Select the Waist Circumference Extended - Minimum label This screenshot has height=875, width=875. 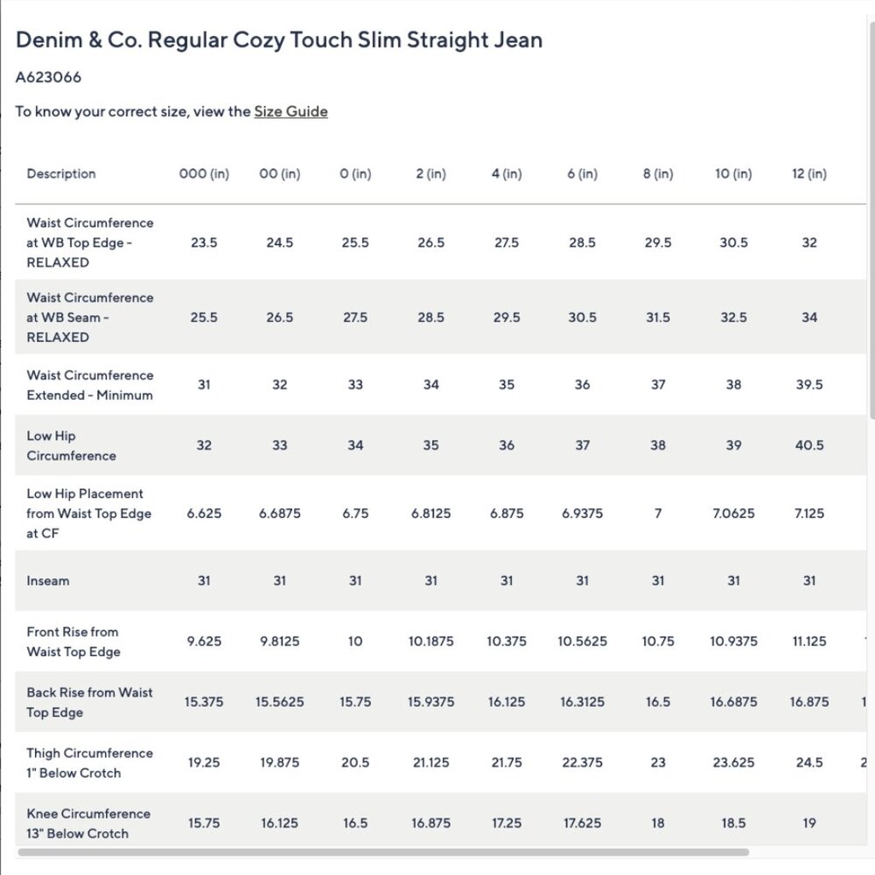tap(89, 385)
